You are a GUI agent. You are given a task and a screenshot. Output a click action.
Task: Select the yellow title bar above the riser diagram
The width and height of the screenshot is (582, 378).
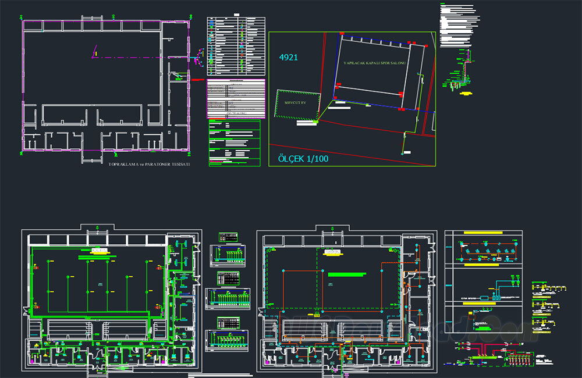tap(484, 232)
